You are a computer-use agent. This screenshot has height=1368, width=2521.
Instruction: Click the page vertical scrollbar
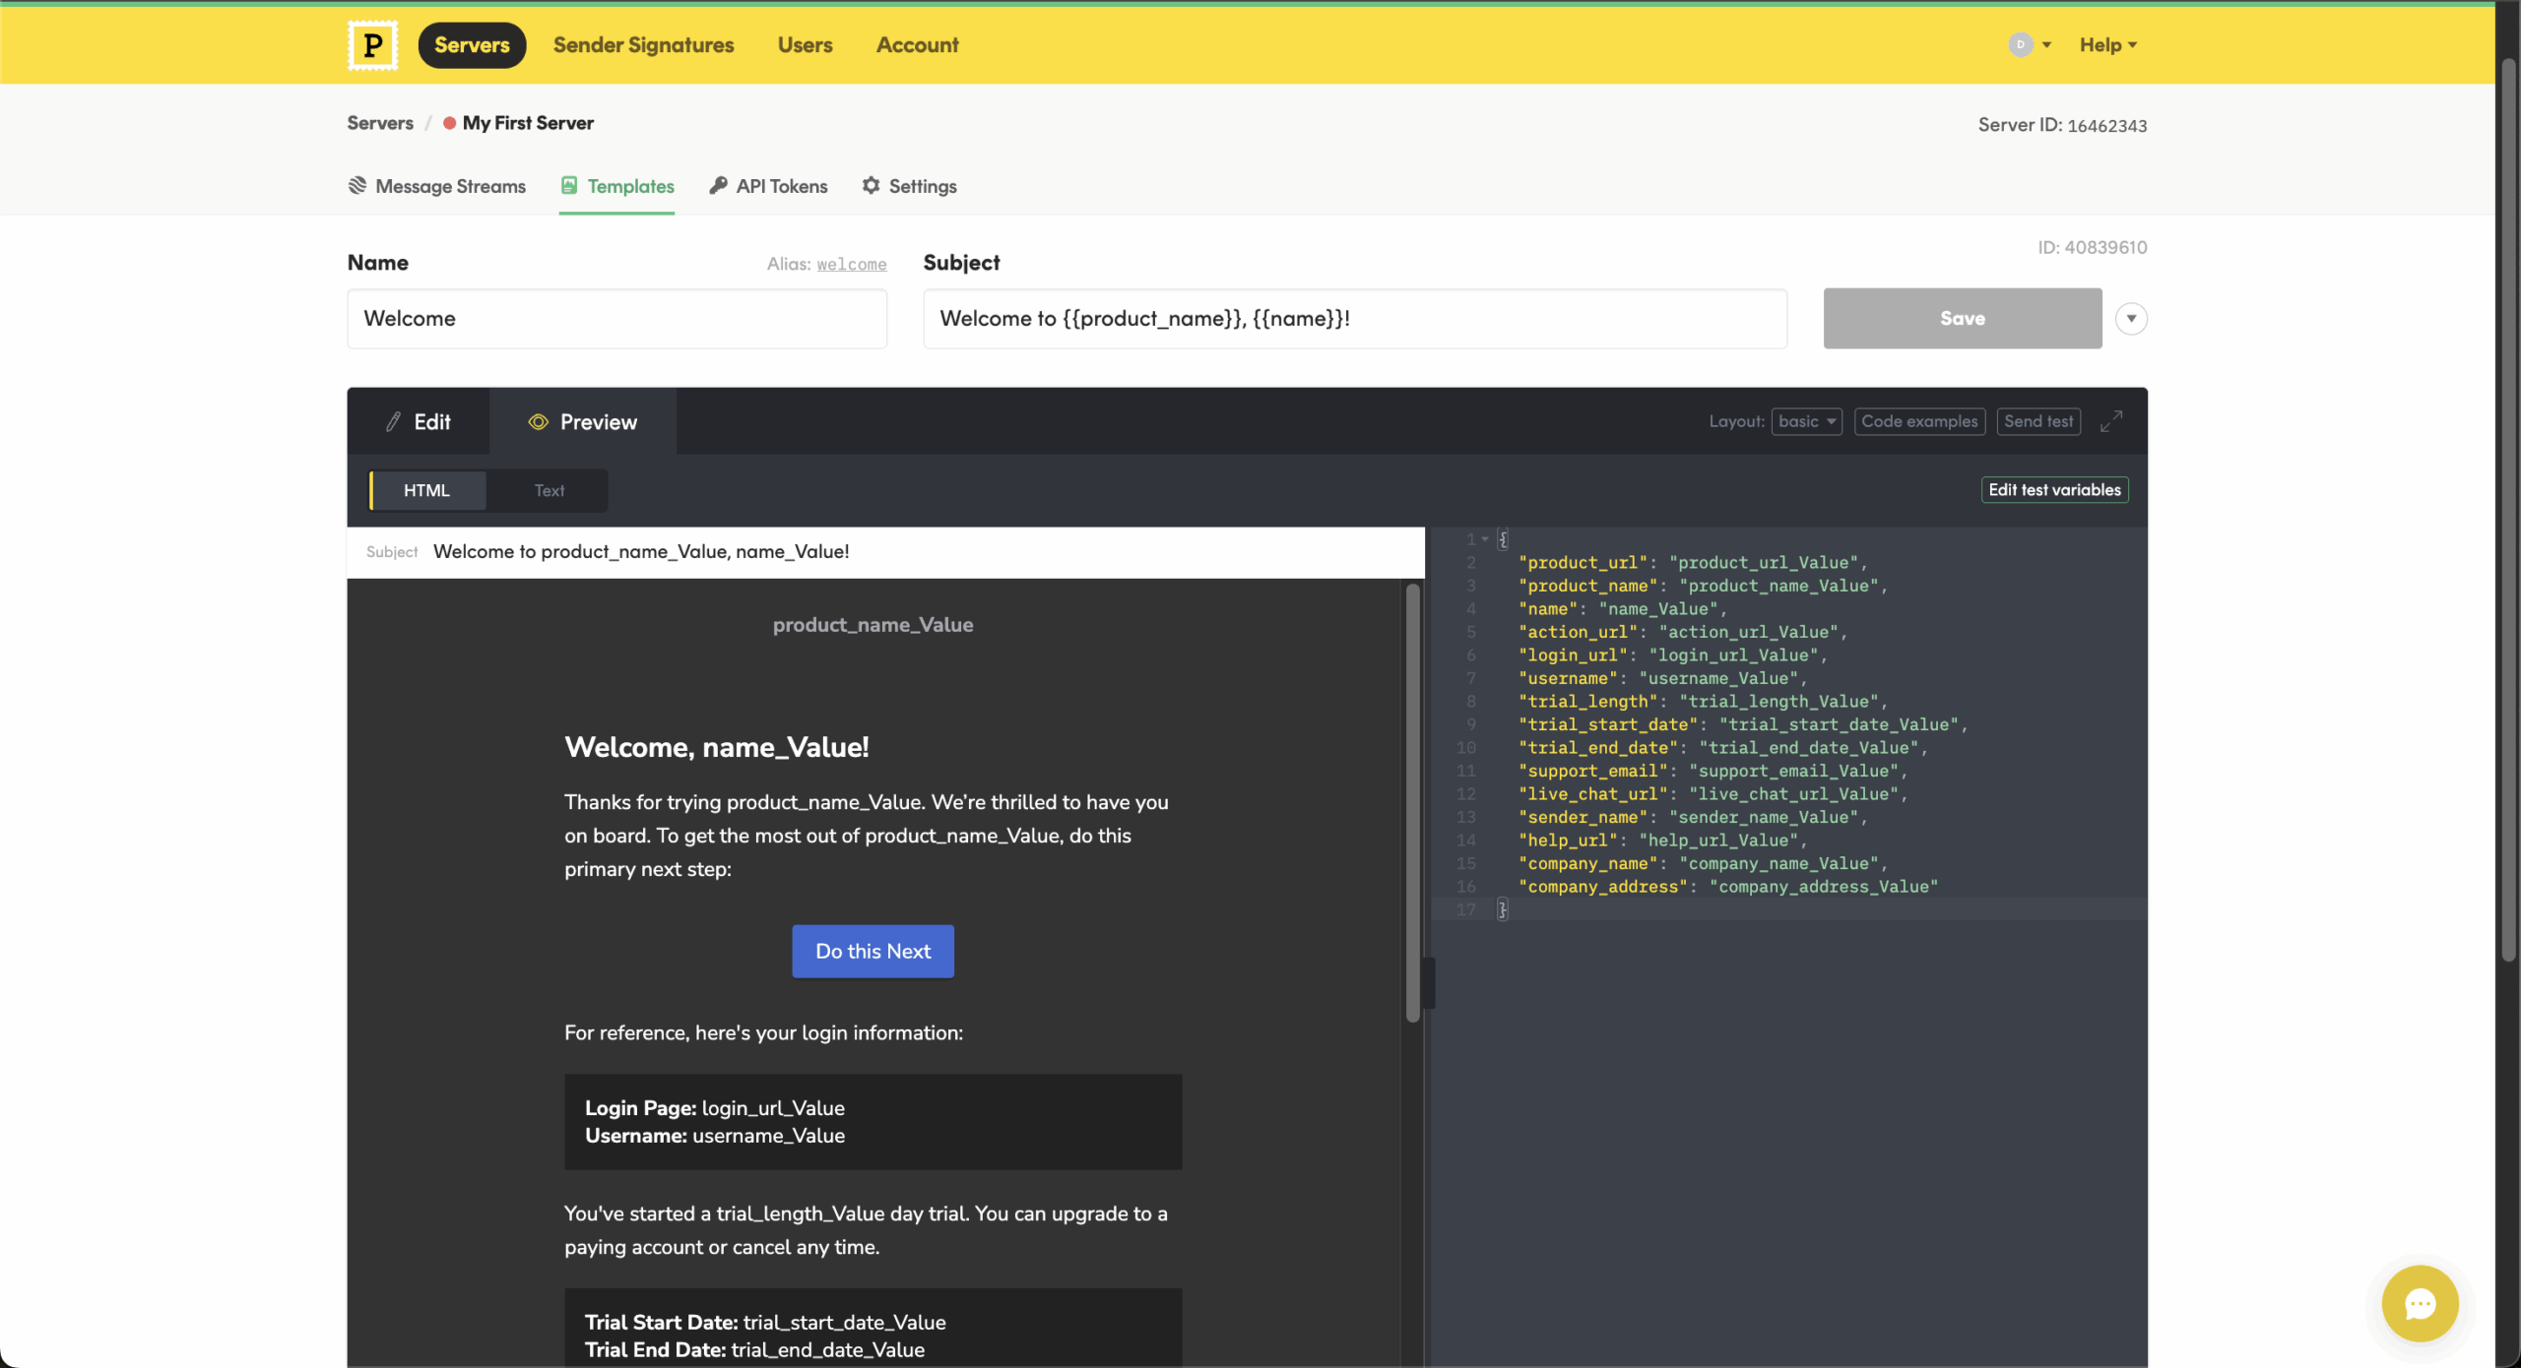click(x=2508, y=512)
